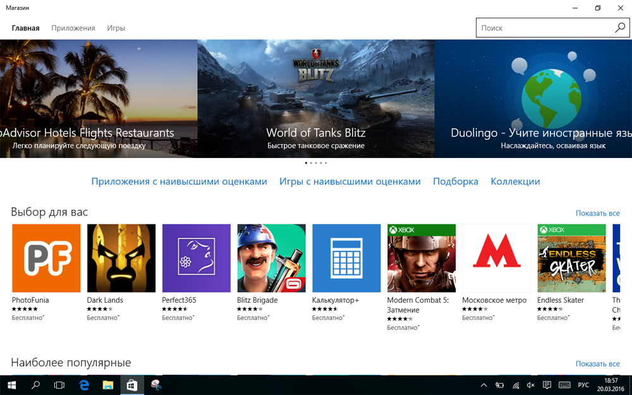
Task: Open Игры с наивысшими оценками link
Action: point(350,181)
